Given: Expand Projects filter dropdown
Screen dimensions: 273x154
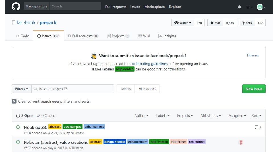Looking at the screenshot, I should pos(185,116).
